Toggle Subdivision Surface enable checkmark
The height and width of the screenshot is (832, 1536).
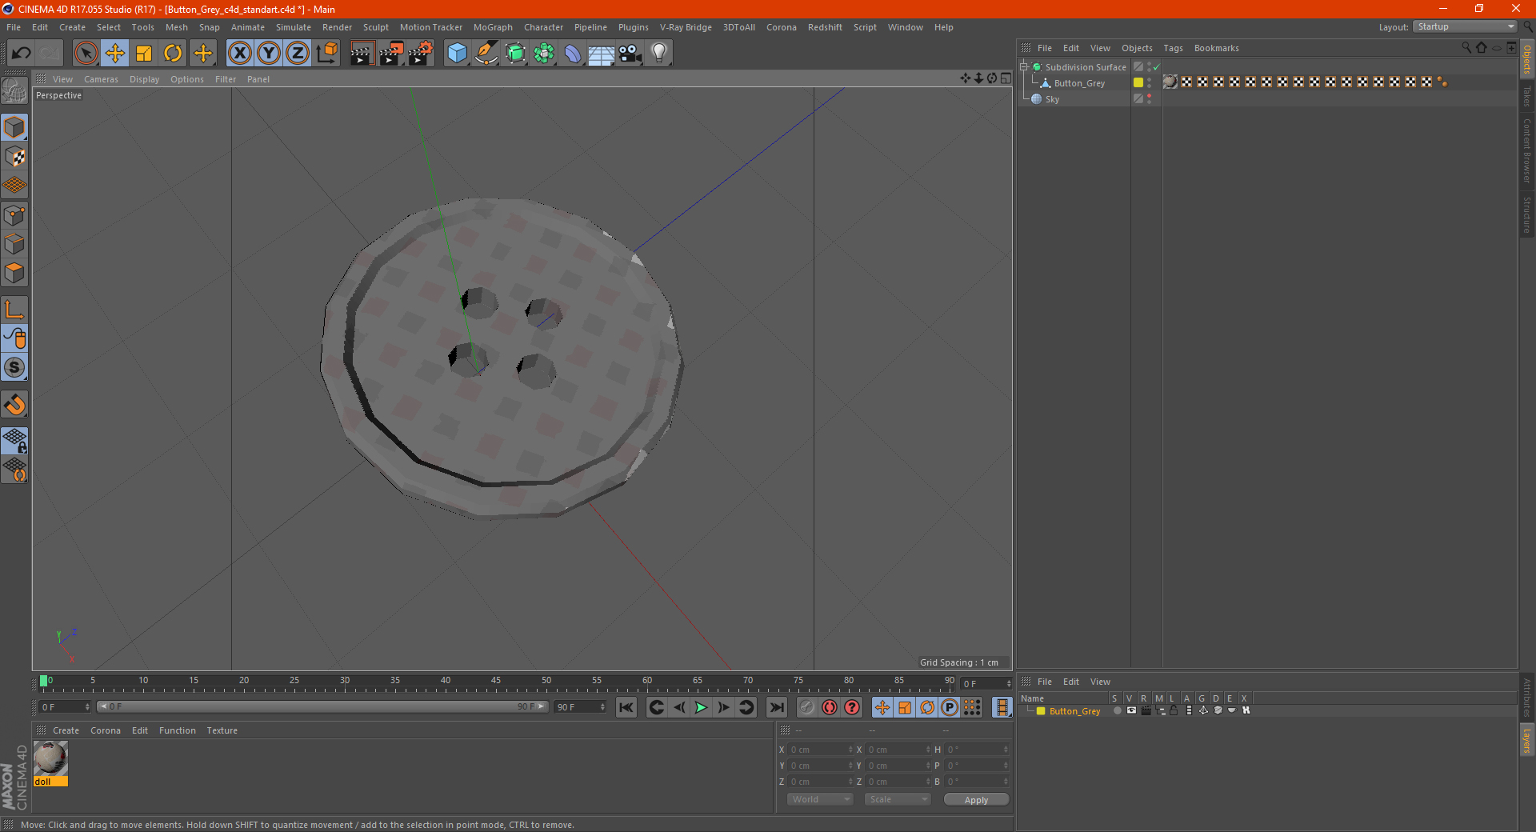[x=1156, y=67]
